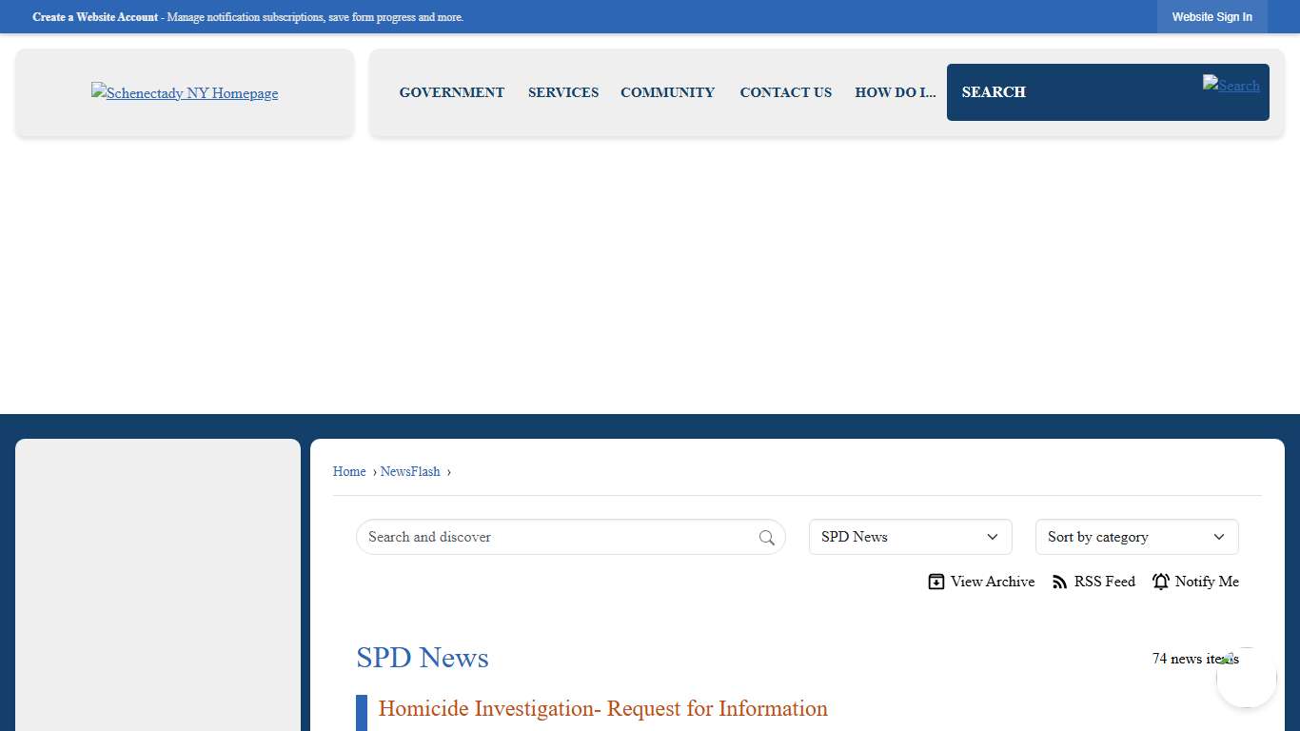Click the Create a Website Account link
Viewport: 1300px width, 731px height.
95,17
